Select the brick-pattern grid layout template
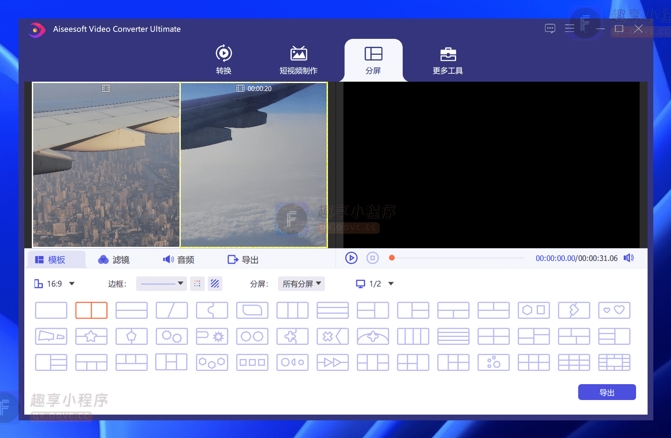Screen dimensions: 671x438 tap(614, 362)
